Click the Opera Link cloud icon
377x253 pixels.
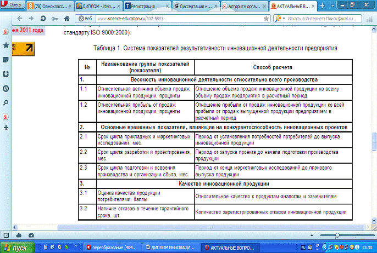[x=19, y=235]
